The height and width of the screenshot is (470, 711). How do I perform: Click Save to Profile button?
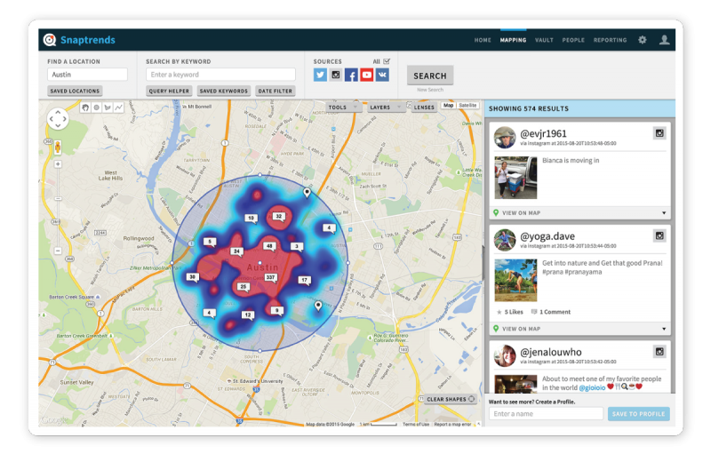[638, 414]
